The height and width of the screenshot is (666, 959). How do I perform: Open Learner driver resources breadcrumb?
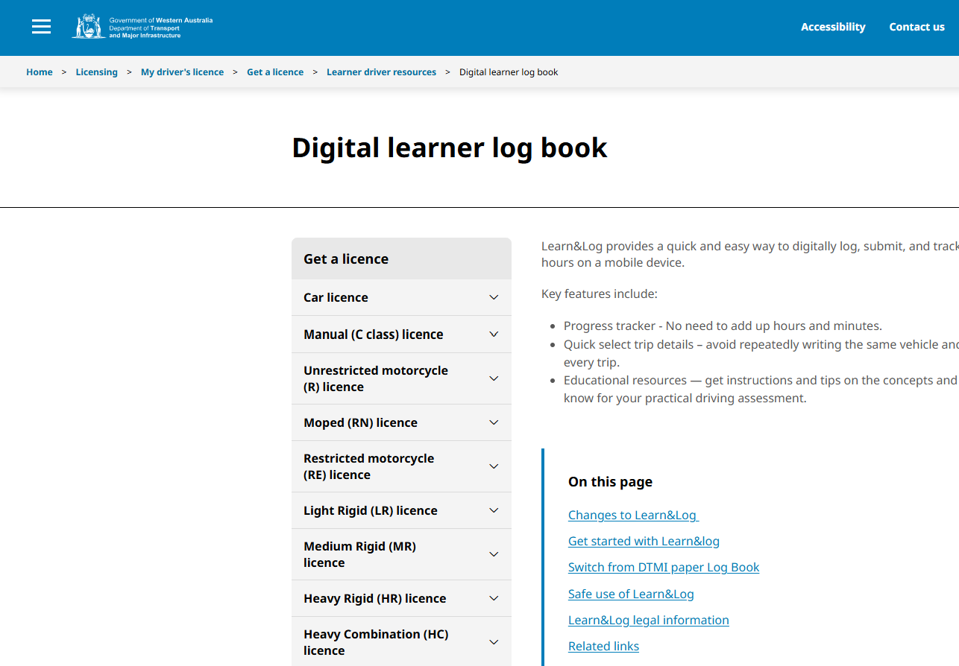[381, 72]
